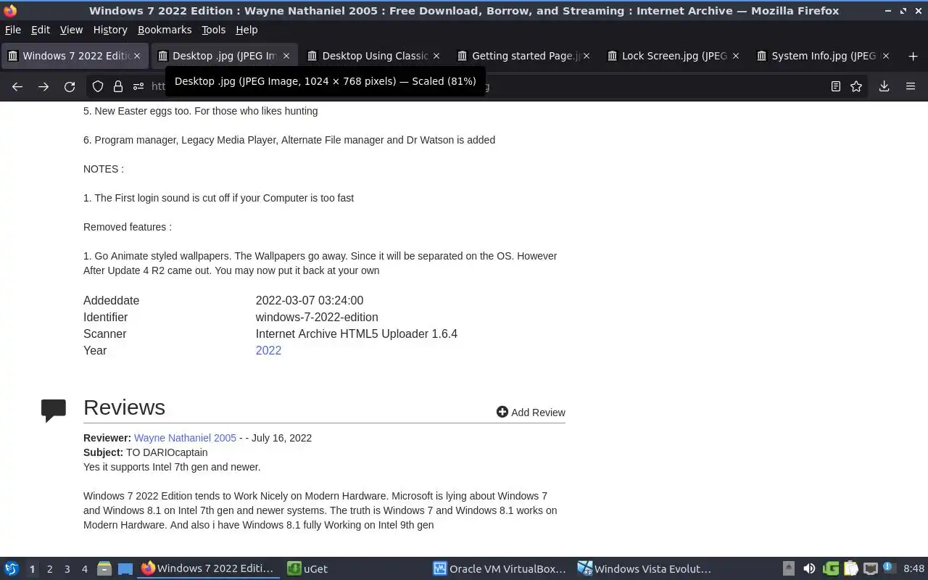Open the clipboard manager tray icon
928x580 pixels.
click(851, 568)
